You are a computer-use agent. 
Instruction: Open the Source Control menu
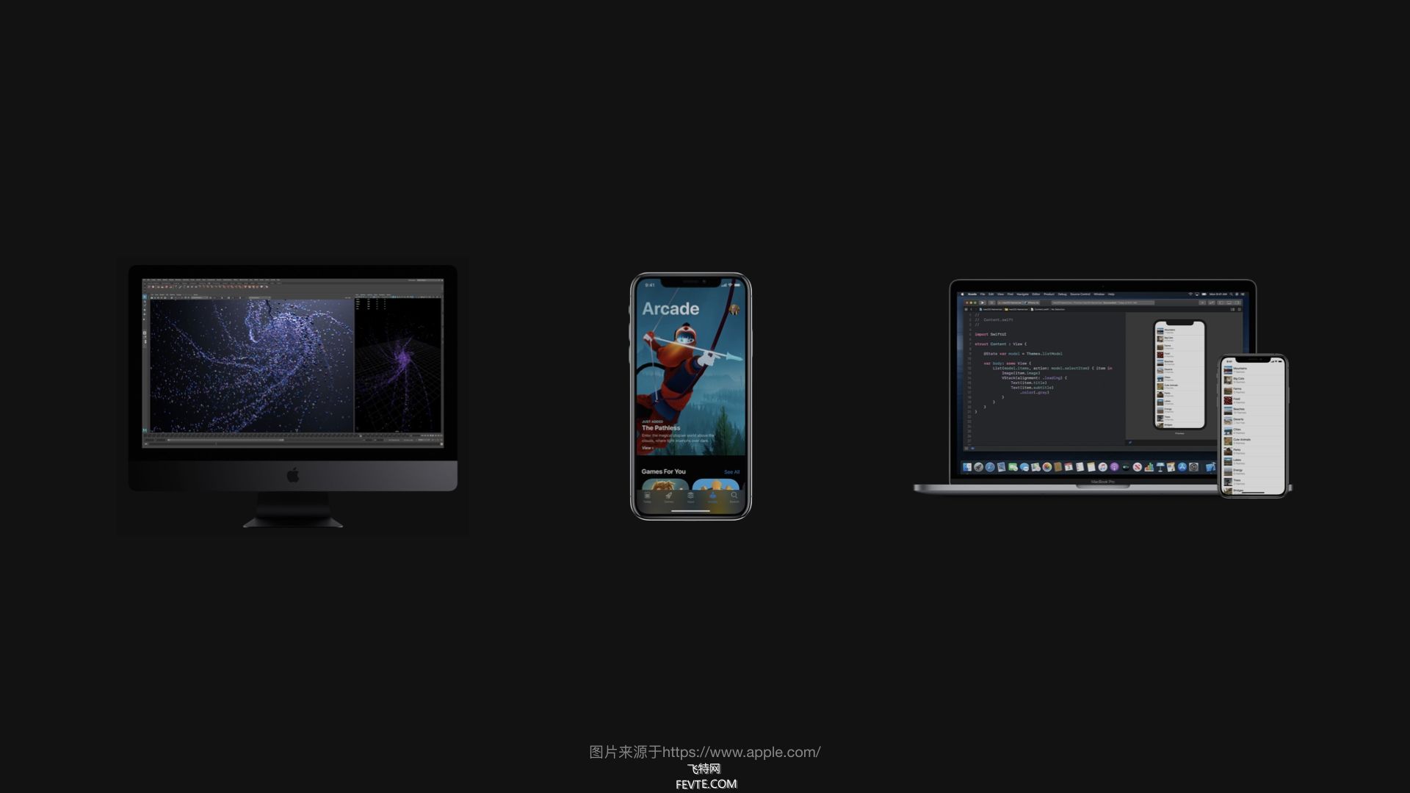tap(1080, 294)
